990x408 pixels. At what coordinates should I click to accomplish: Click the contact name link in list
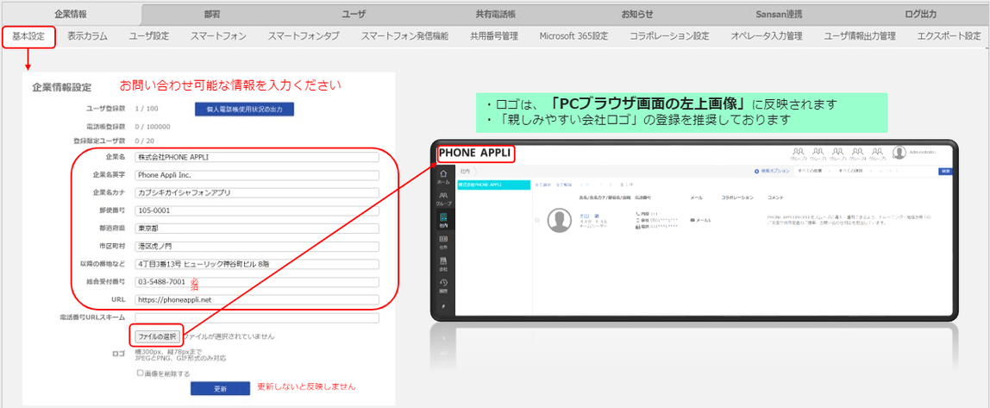(x=588, y=216)
